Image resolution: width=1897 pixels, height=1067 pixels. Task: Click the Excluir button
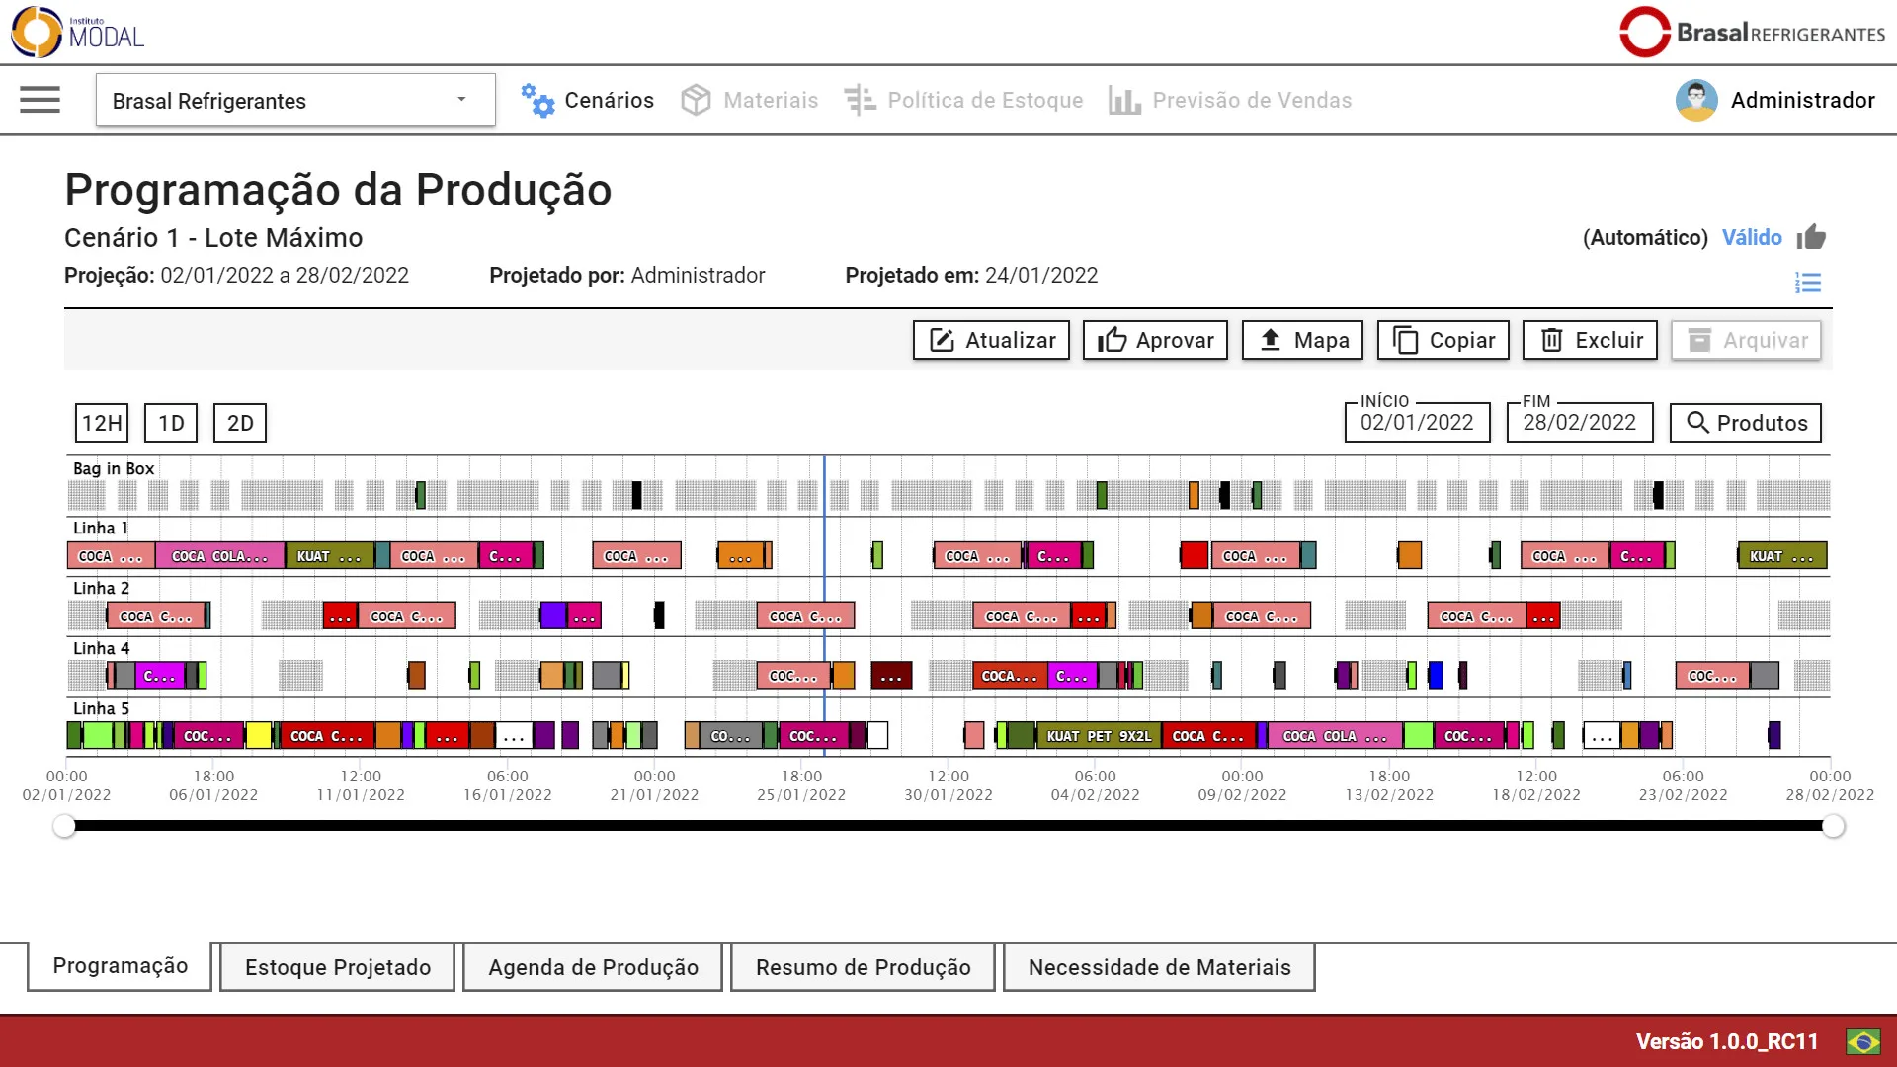click(x=1590, y=340)
